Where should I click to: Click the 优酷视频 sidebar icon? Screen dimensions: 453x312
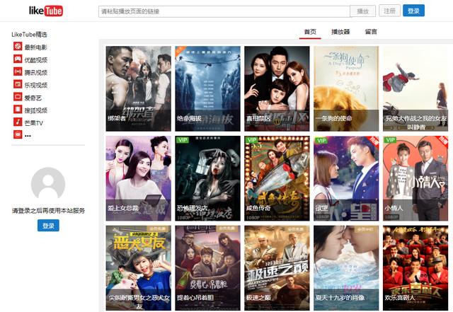tap(18, 59)
